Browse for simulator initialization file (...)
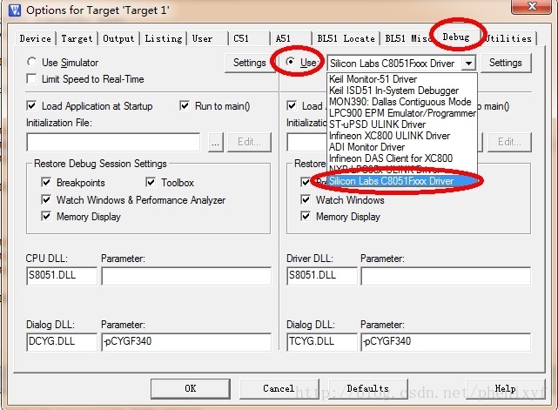 (216, 143)
